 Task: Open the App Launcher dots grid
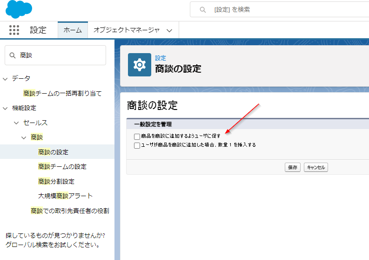[x=14, y=30]
